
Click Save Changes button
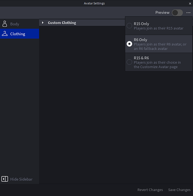[x=179, y=190]
